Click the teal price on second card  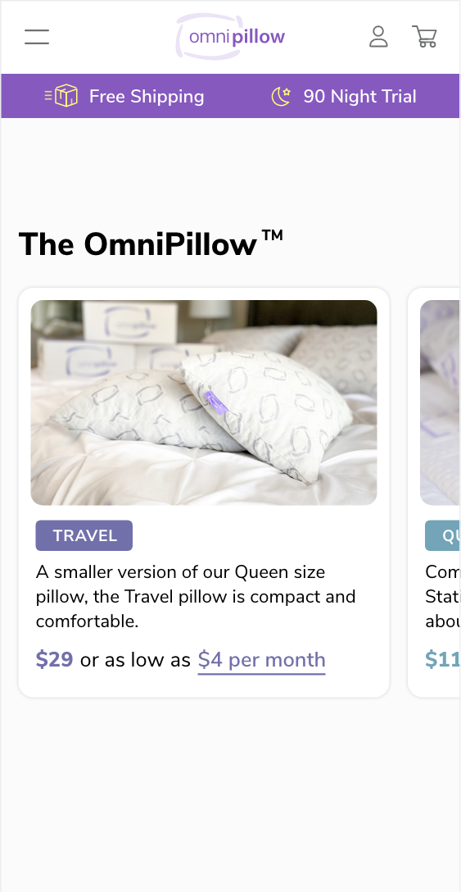click(442, 660)
